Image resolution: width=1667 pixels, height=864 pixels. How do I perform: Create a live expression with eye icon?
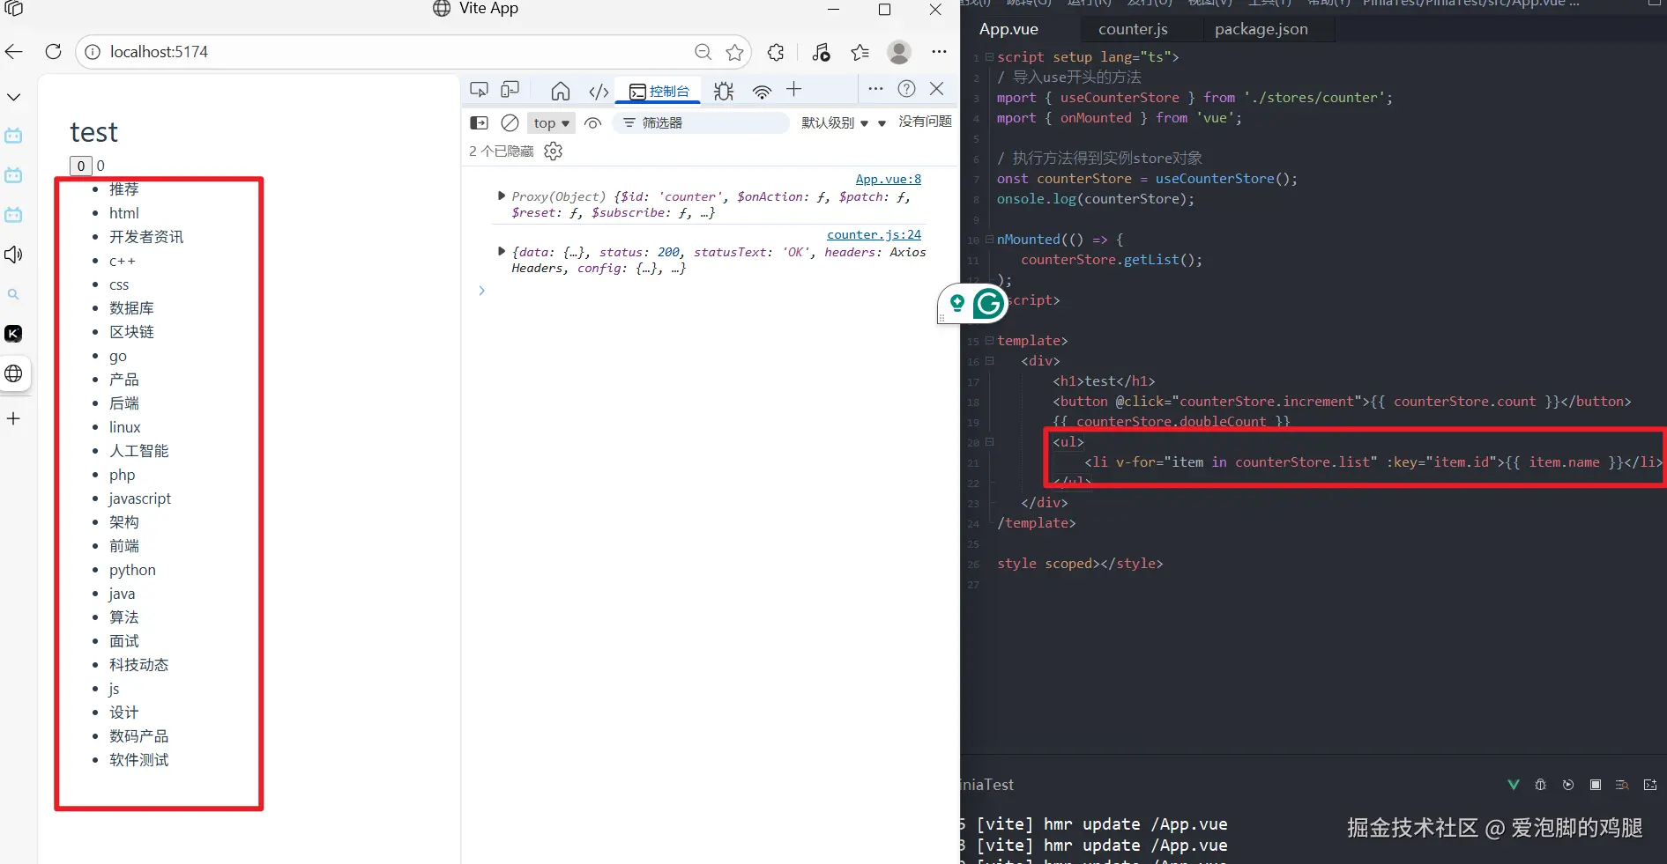click(x=593, y=123)
